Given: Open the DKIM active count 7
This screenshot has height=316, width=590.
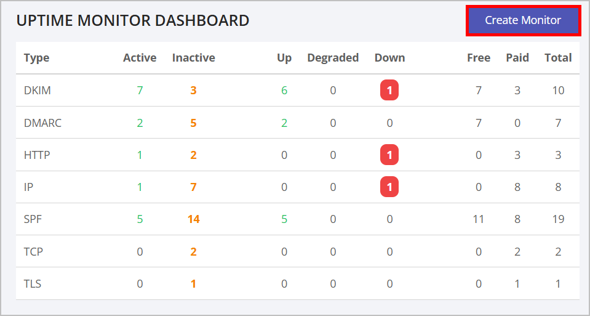Looking at the screenshot, I should 140,91.
